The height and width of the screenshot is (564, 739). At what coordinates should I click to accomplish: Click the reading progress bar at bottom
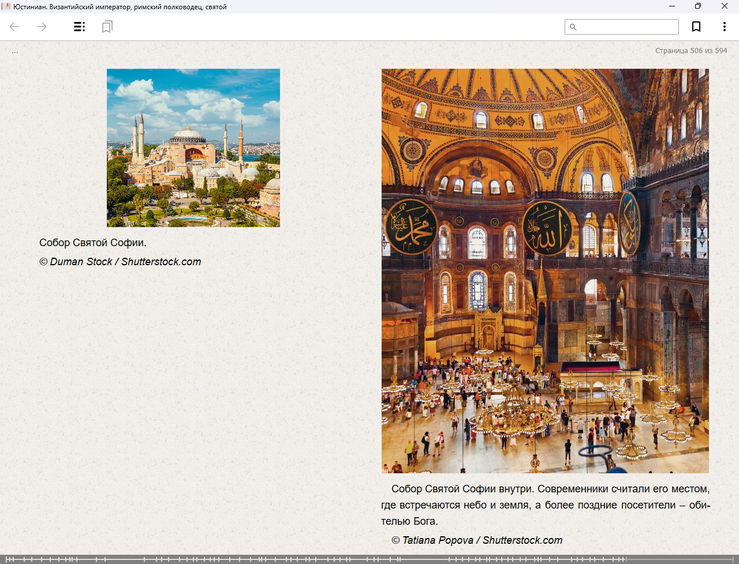(x=369, y=559)
